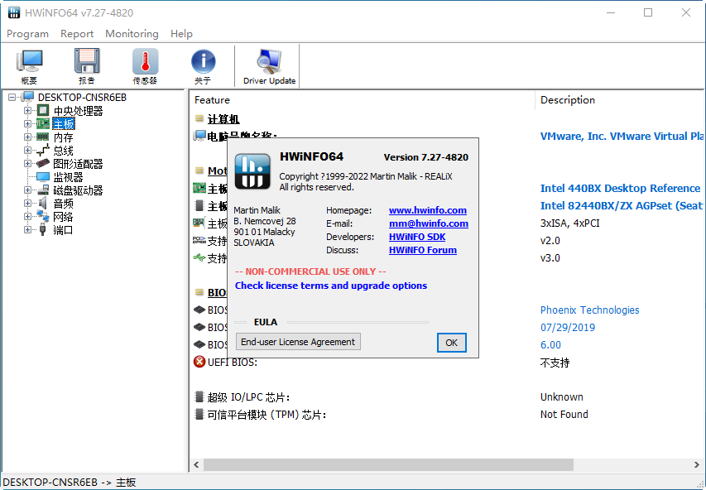The width and height of the screenshot is (706, 490).
Task: Select the 监视器 tree item
Action: 68,177
